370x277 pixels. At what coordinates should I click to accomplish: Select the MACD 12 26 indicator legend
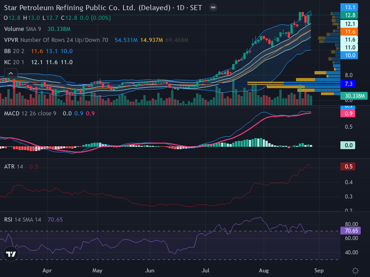click(x=30, y=114)
